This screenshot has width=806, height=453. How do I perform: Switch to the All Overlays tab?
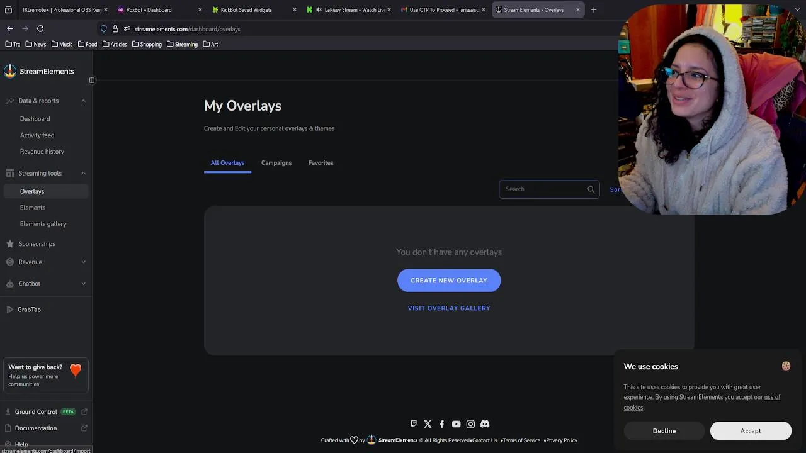click(x=227, y=163)
